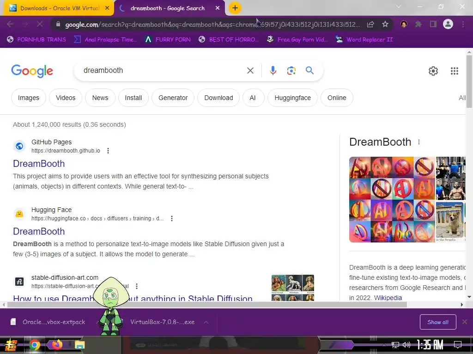The height and width of the screenshot is (354, 473).
Task: Click the magnifier search button
Action: coord(309,71)
